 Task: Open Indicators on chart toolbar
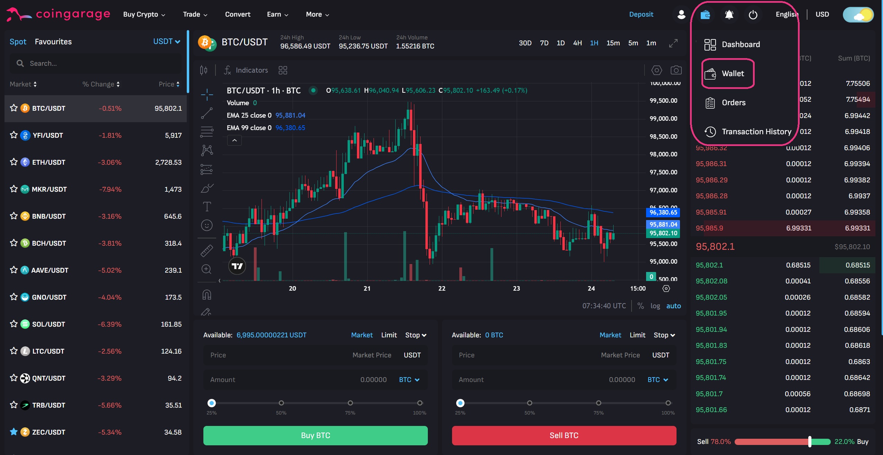click(246, 70)
